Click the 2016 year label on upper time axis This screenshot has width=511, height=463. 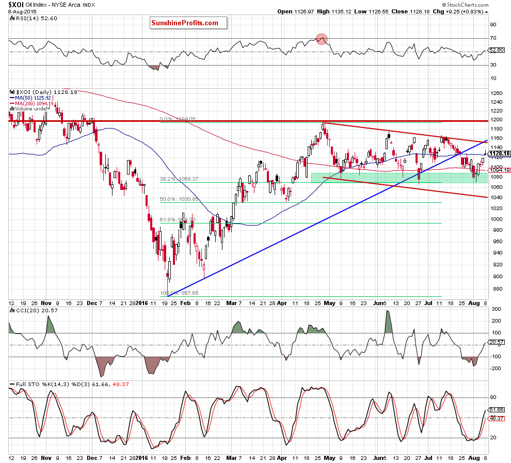[x=142, y=303]
